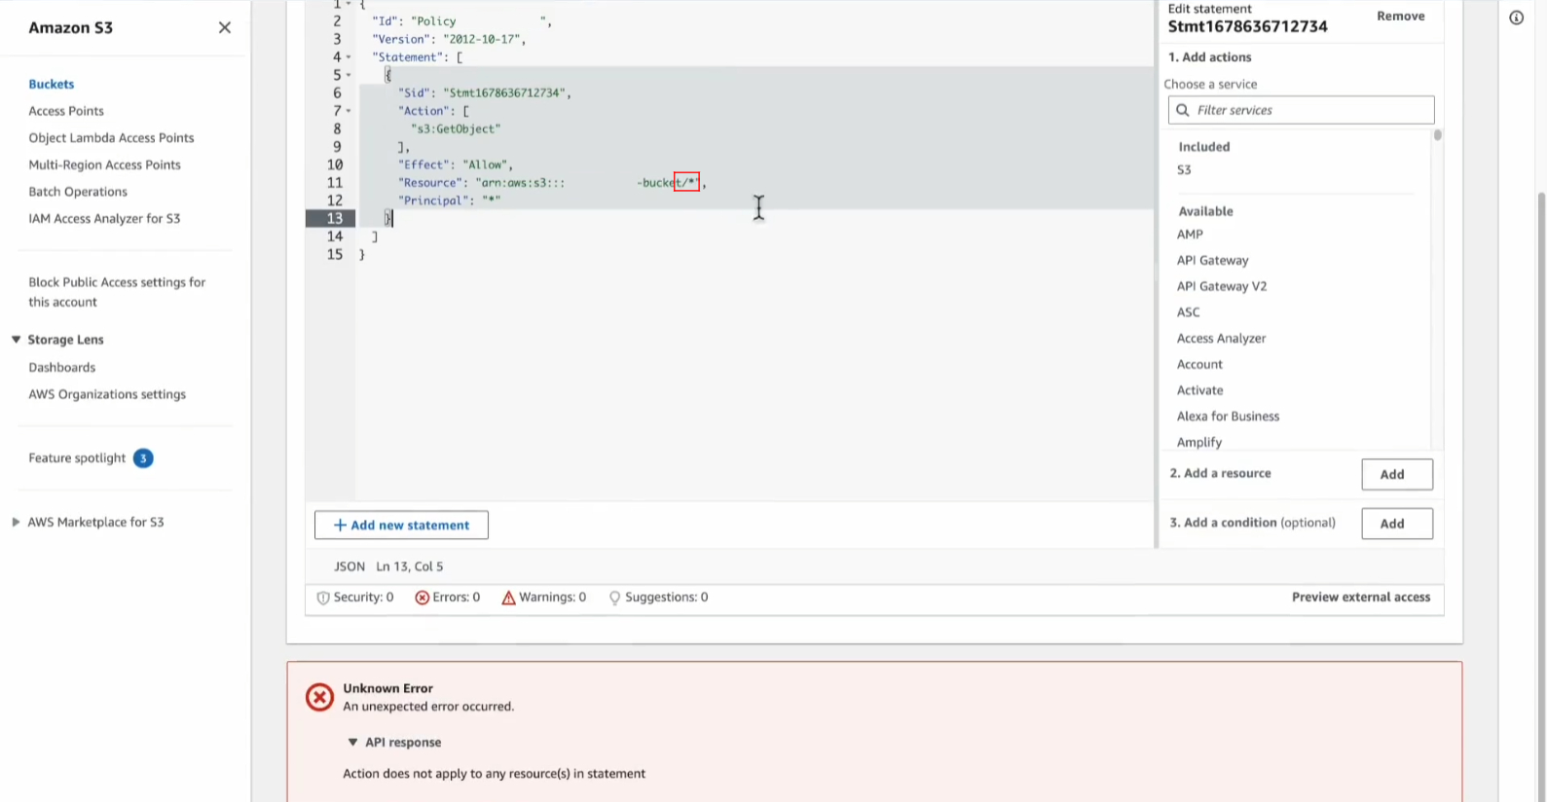
Task: Click Add next to Add a resource
Action: pos(1397,474)
